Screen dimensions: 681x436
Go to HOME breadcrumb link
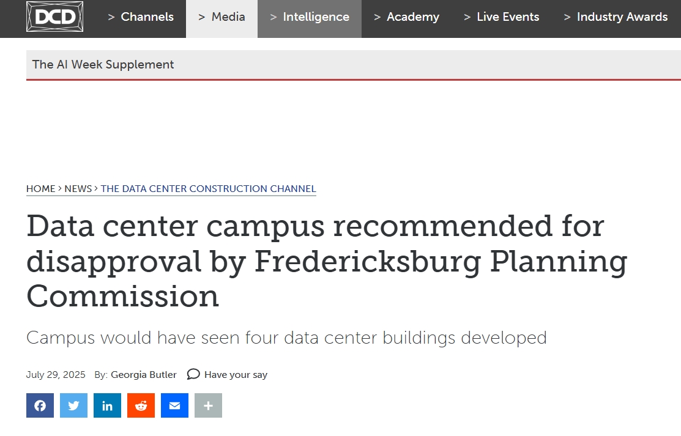41,189
